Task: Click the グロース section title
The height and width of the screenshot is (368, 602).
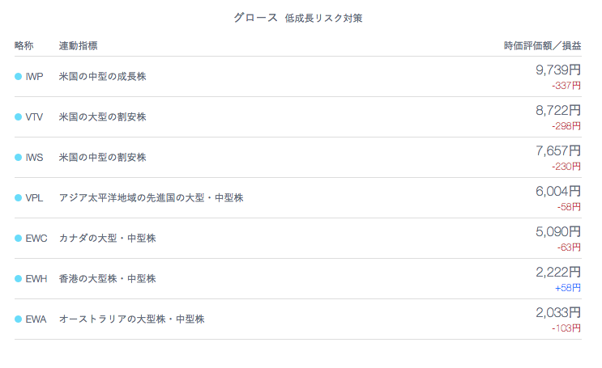Action: click(255, 18)
